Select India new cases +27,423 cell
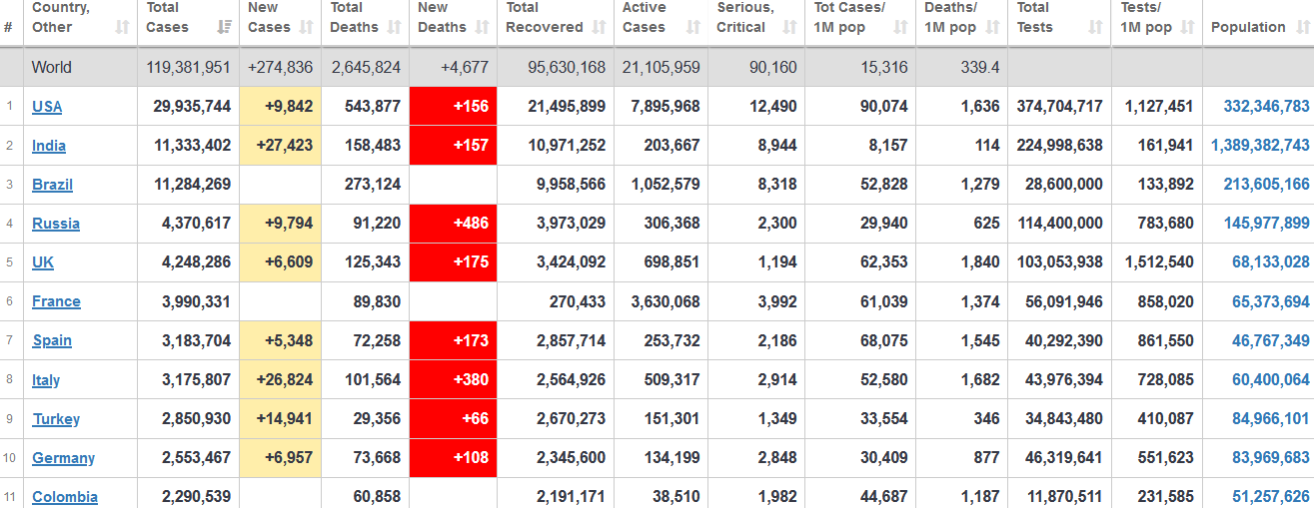1314x508 pixels. click(x=281, y=146)
